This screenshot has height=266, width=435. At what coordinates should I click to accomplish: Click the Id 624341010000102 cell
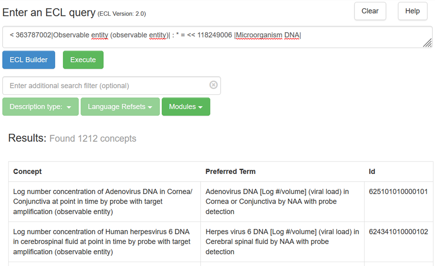point(398,232)
